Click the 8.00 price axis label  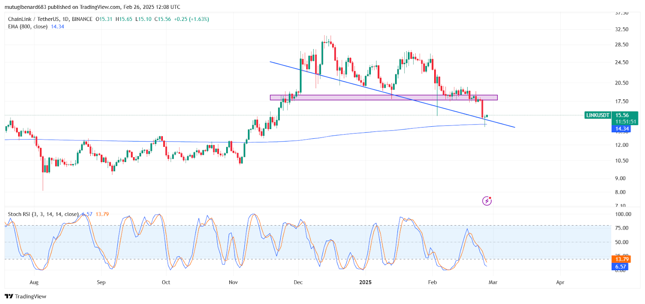[620, 192]
